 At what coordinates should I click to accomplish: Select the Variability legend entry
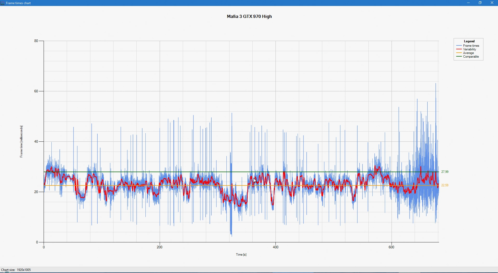[466, 49]
